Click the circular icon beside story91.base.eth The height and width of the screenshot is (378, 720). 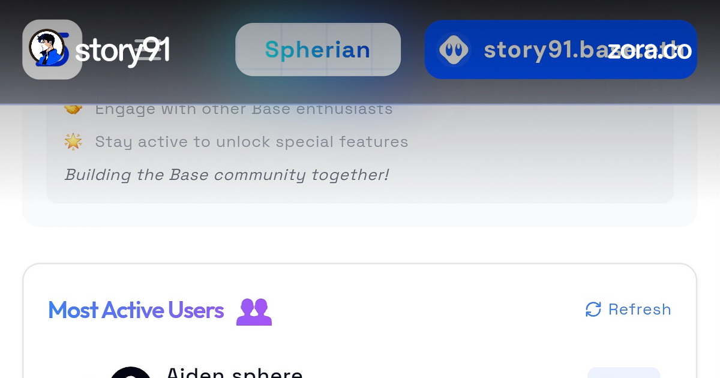point(454,50)
